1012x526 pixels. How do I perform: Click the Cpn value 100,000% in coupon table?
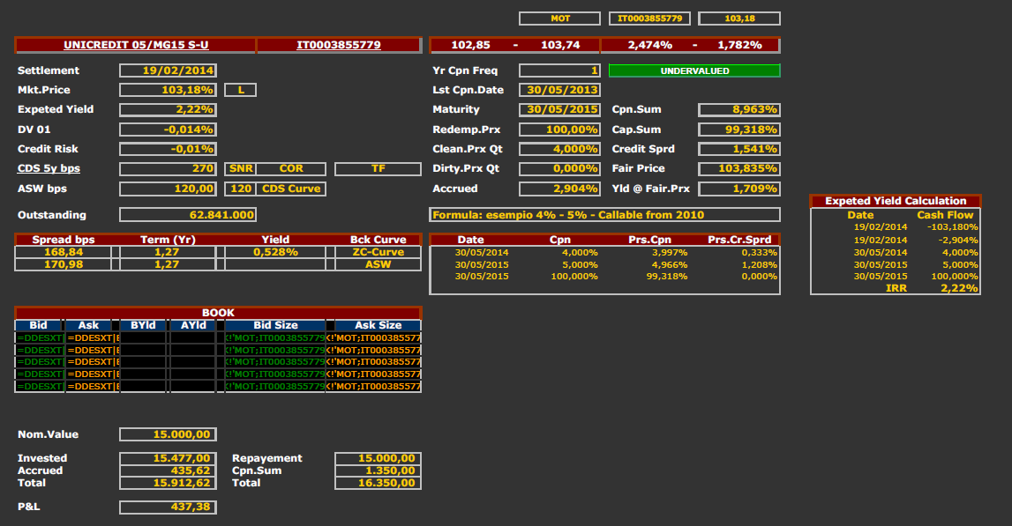pos(573,277)
